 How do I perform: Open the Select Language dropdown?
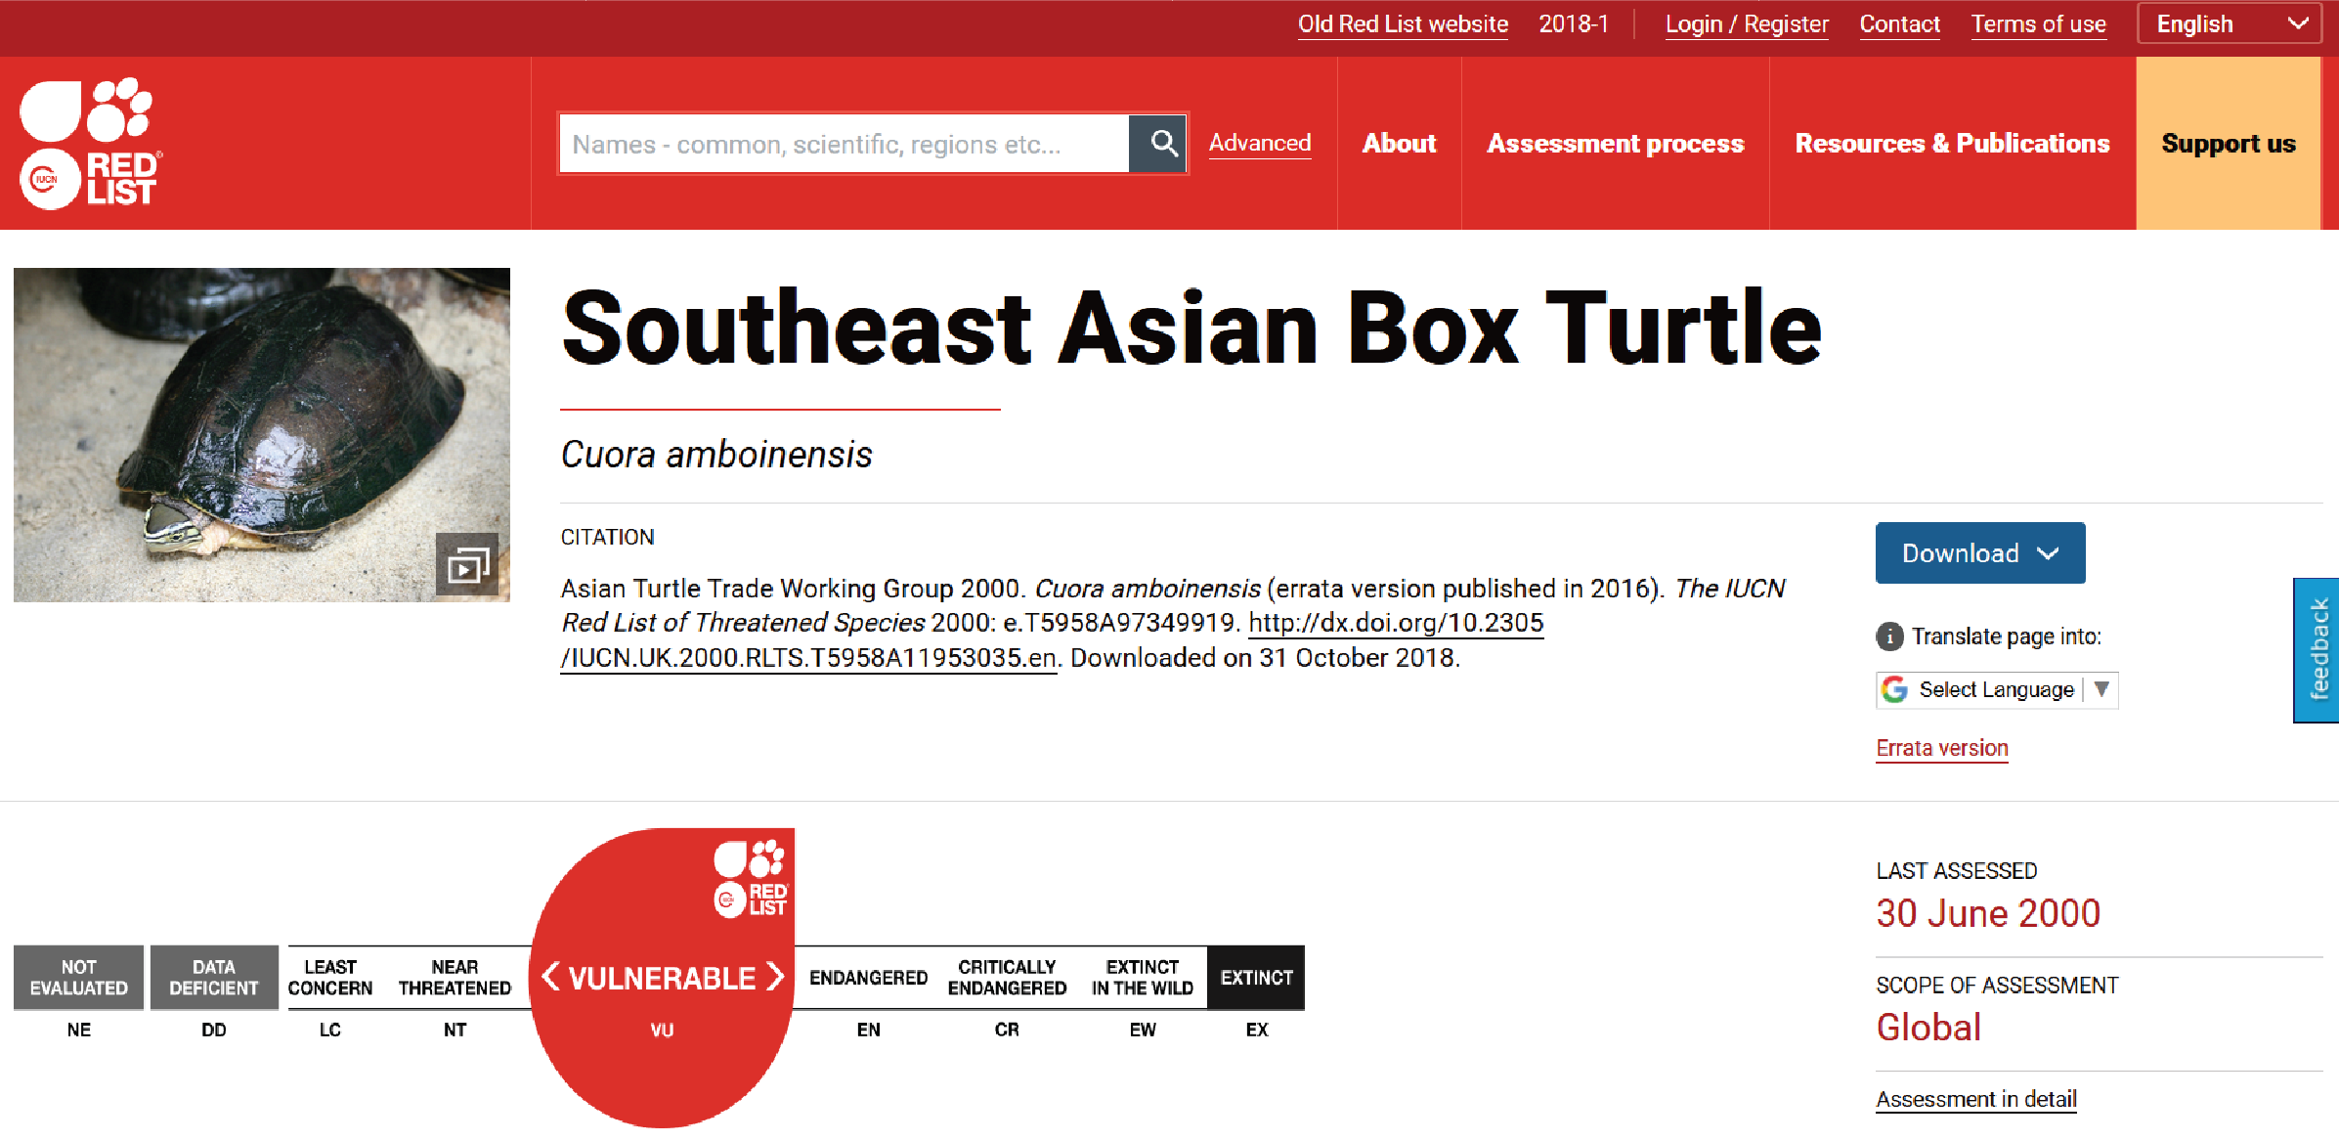1997,690
